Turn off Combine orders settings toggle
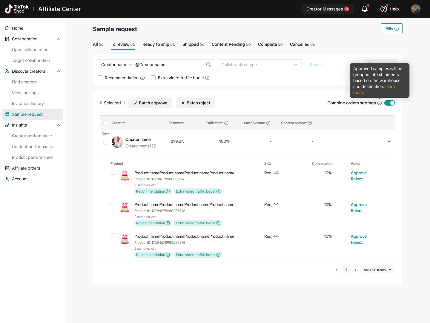Screen dimensions: 430x323 click(x=389, y=103)
